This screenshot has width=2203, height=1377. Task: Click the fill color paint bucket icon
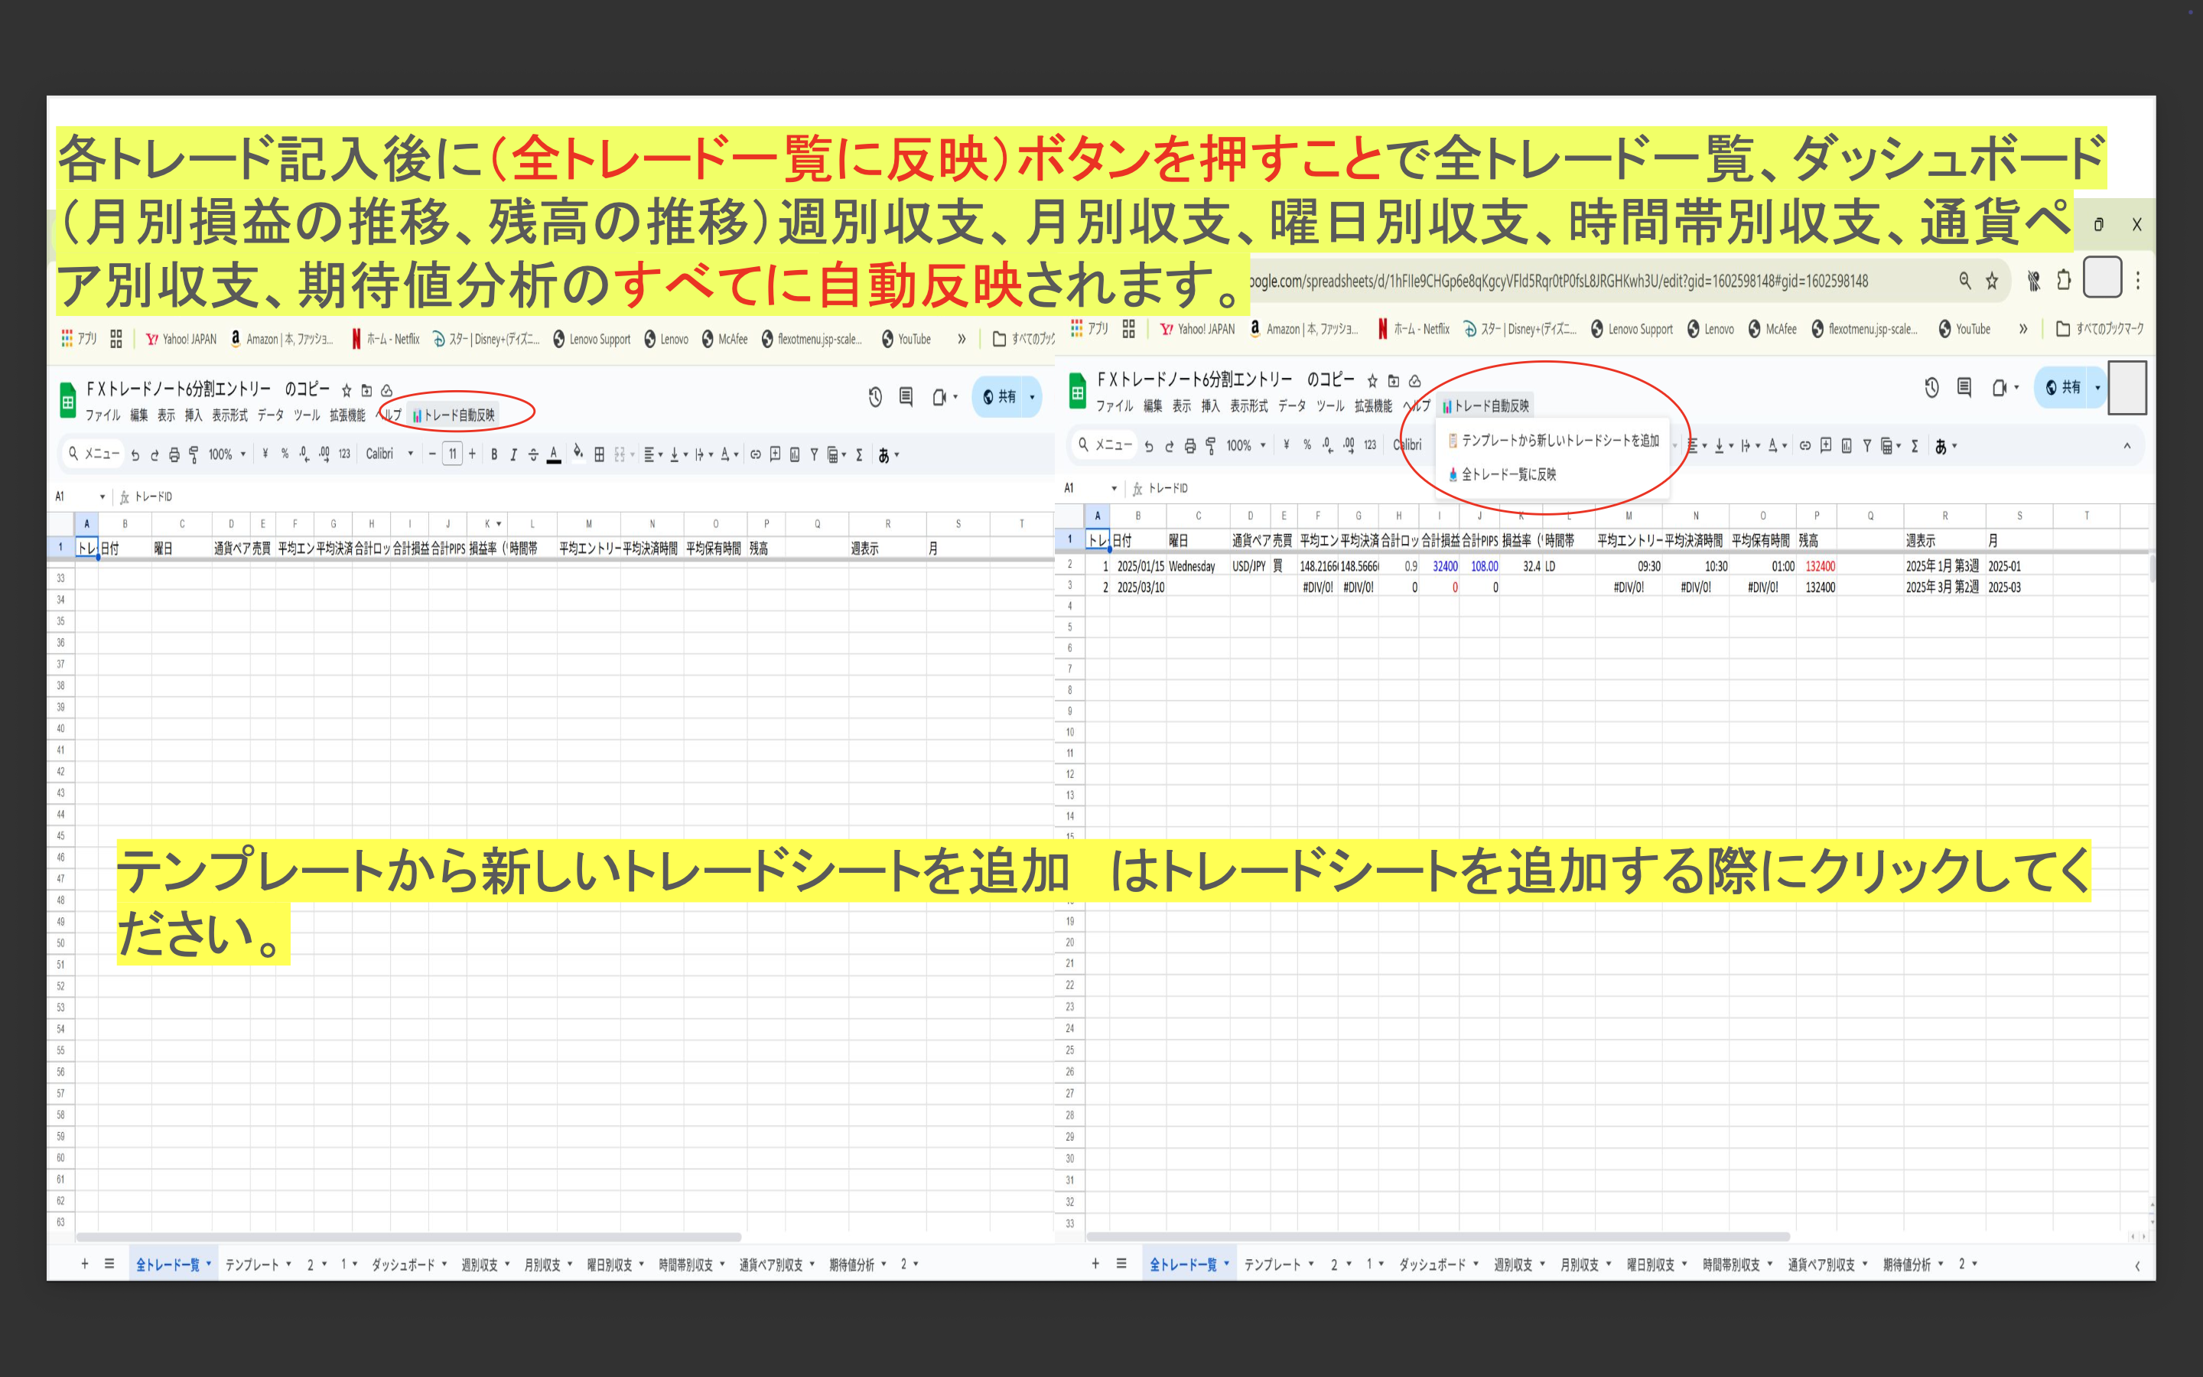[578, 453]
